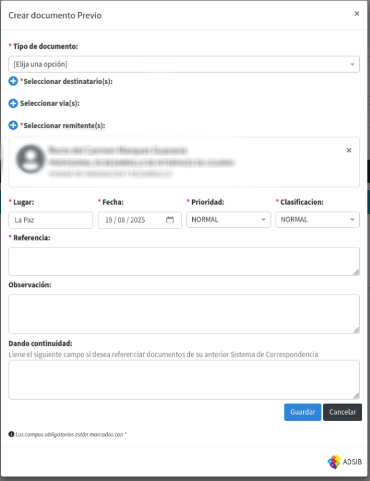Click plus icon for Seleccionar via(s)

click(13, 103)
